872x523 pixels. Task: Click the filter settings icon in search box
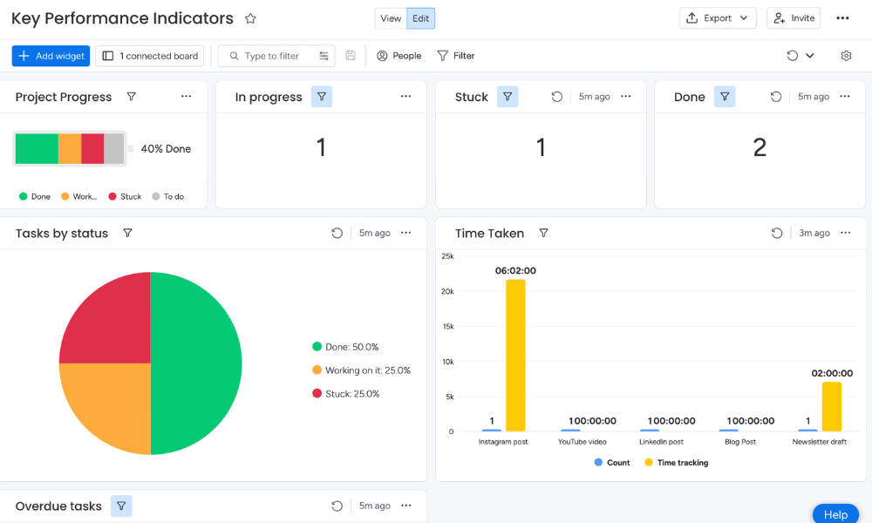[324, 56]
